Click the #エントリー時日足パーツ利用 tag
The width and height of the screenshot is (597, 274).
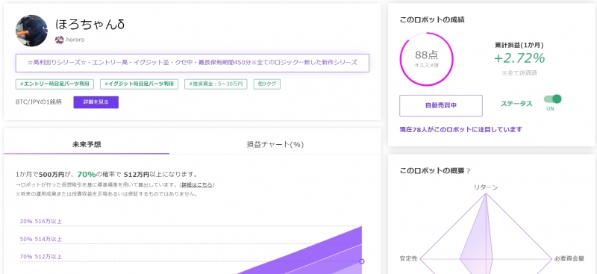click(x=54, y=84)
